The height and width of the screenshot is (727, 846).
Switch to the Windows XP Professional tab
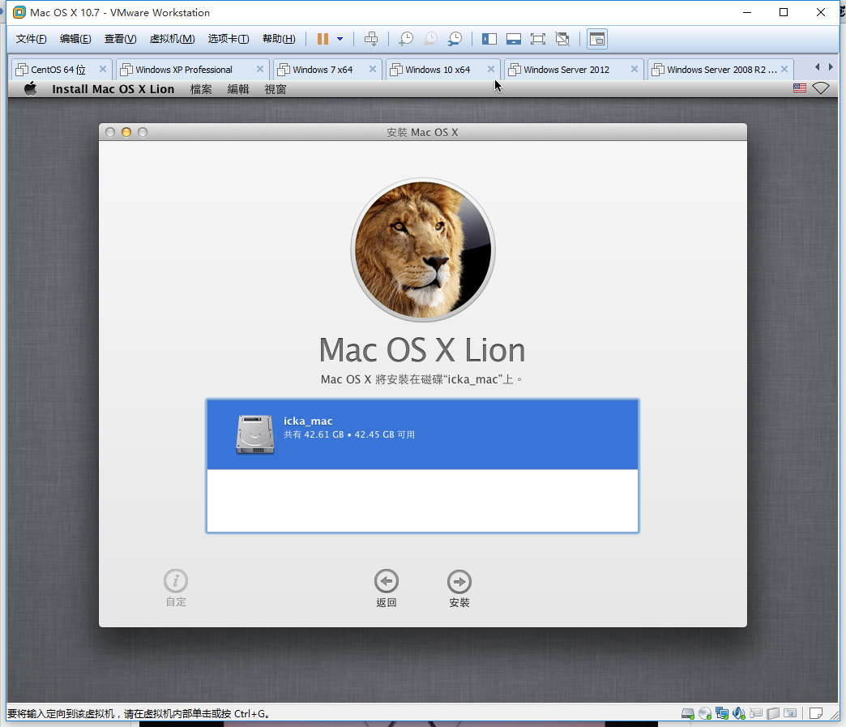tap(183, 70)
